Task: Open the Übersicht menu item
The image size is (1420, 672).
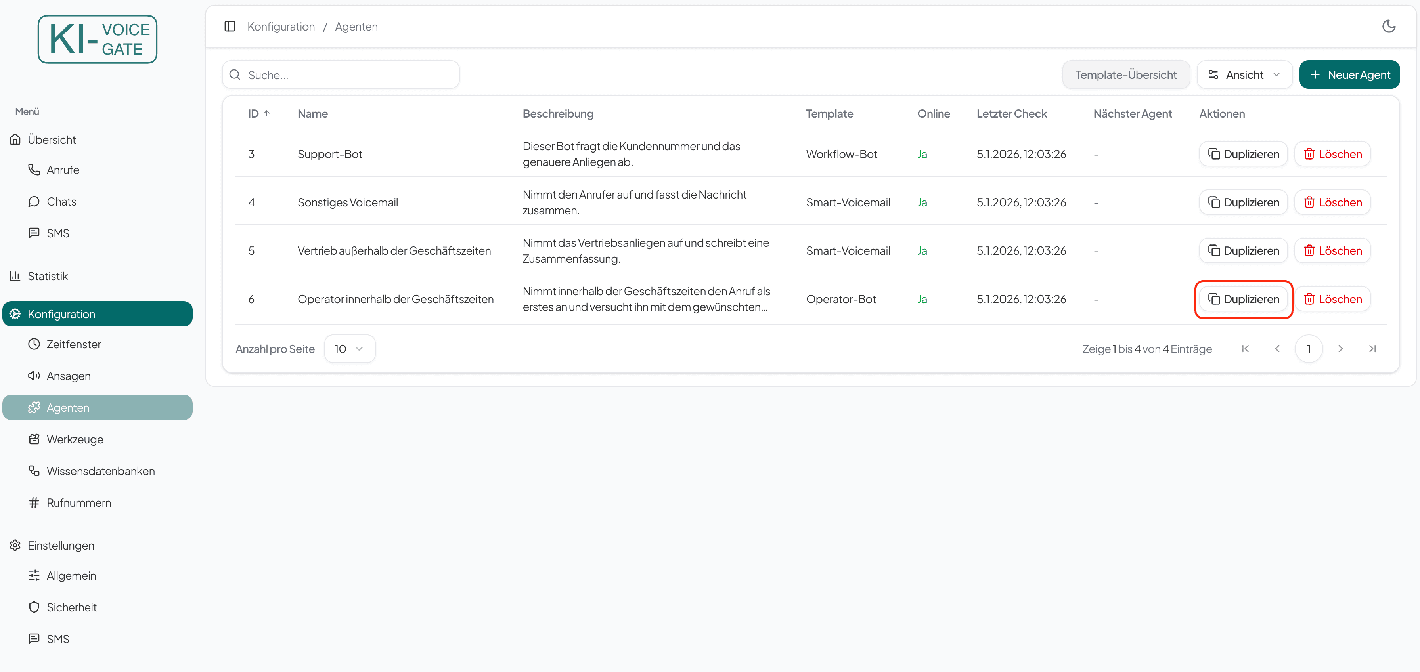Action: point(52,139)
